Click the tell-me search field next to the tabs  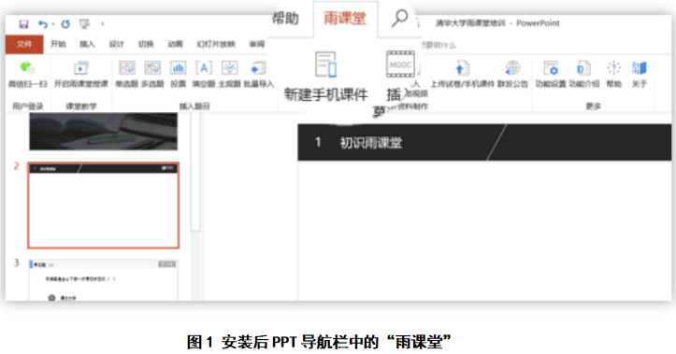click(438, 45)
